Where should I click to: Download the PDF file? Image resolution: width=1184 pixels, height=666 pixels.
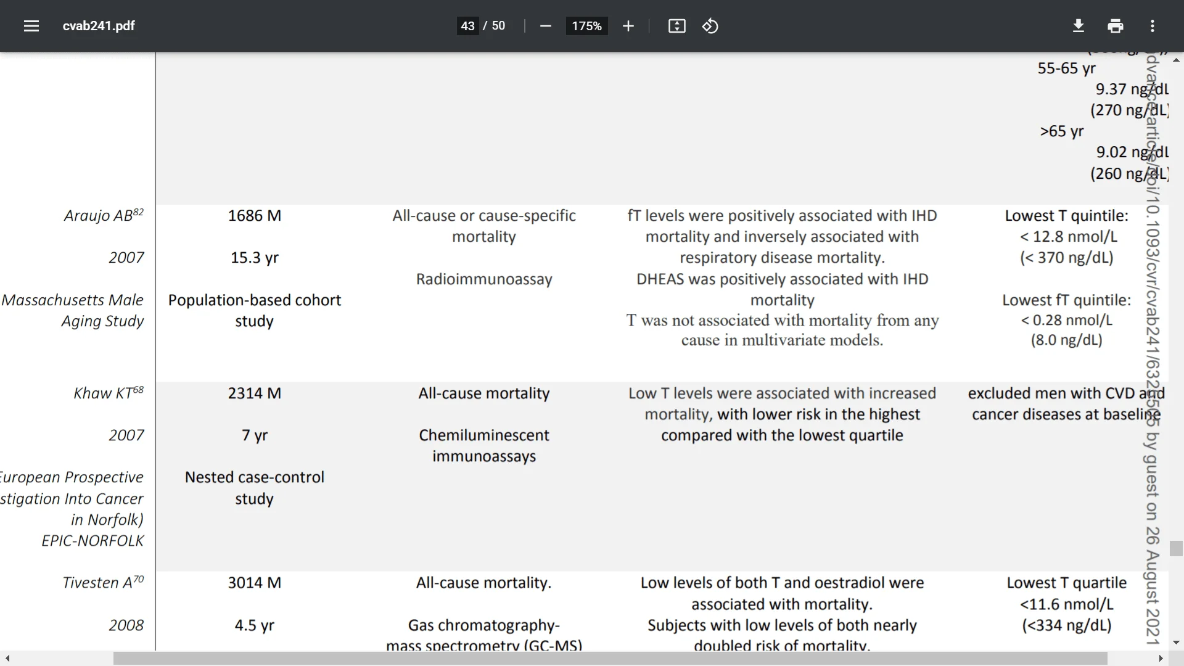[1079, 26]
